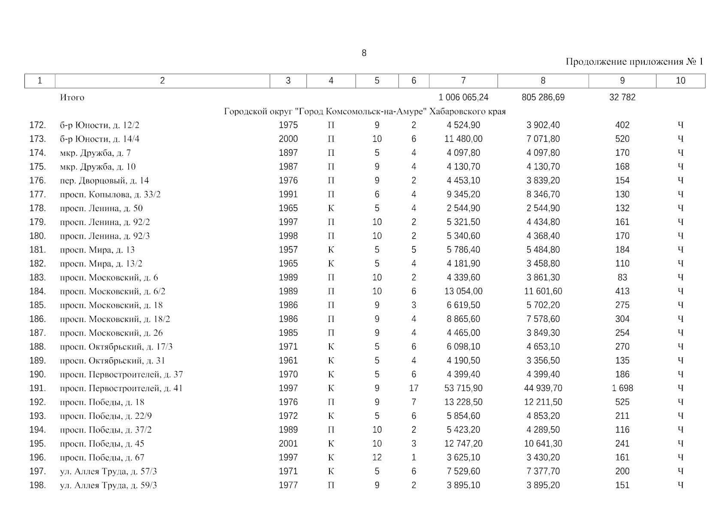This screenshot has height=515, width=728.
Task: Click 'ул. Аллея Труда, д. 57/3'
Action: (109, 471)
